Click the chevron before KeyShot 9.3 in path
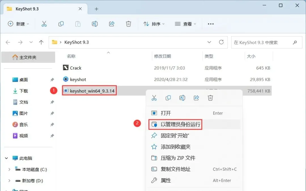306x191 pixels. tap(61, 42)
